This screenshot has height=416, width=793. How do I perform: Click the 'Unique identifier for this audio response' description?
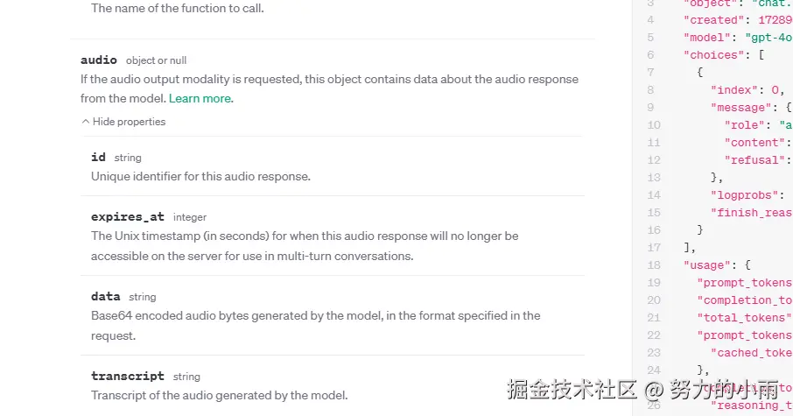pos(200,176)
